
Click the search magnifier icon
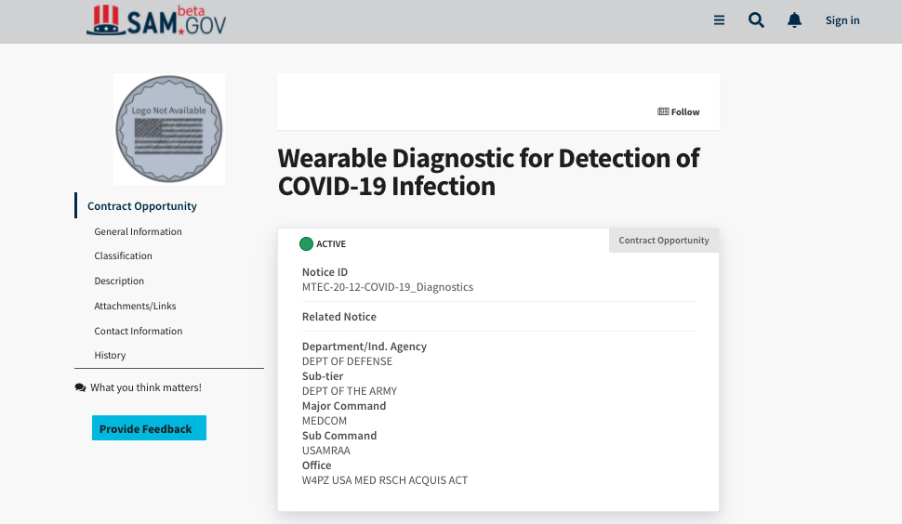(x=757, y=20)
